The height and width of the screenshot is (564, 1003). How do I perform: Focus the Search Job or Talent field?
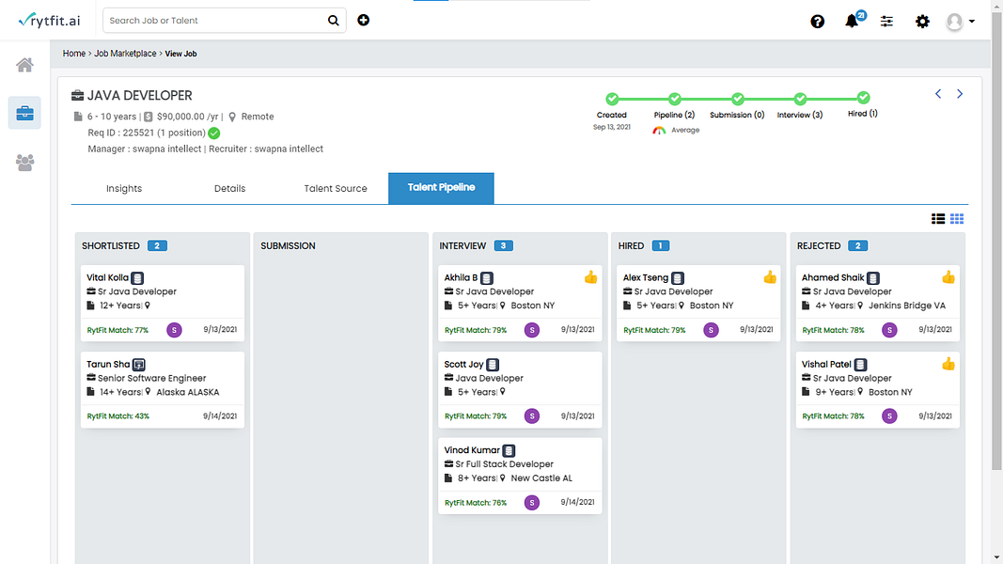tap(216, 21)
